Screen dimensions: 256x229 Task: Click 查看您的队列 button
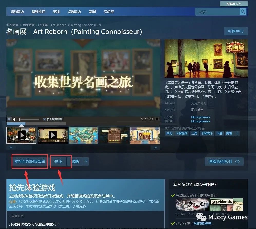[x=224, y=161]
